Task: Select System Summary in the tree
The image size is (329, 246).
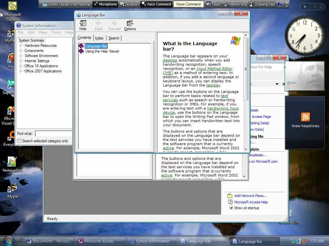Action: tap(31, 40)
